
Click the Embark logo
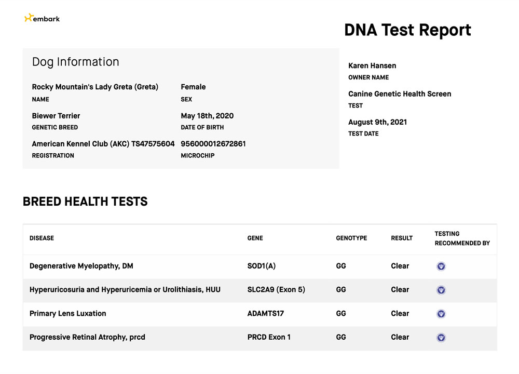coord(42,18)
